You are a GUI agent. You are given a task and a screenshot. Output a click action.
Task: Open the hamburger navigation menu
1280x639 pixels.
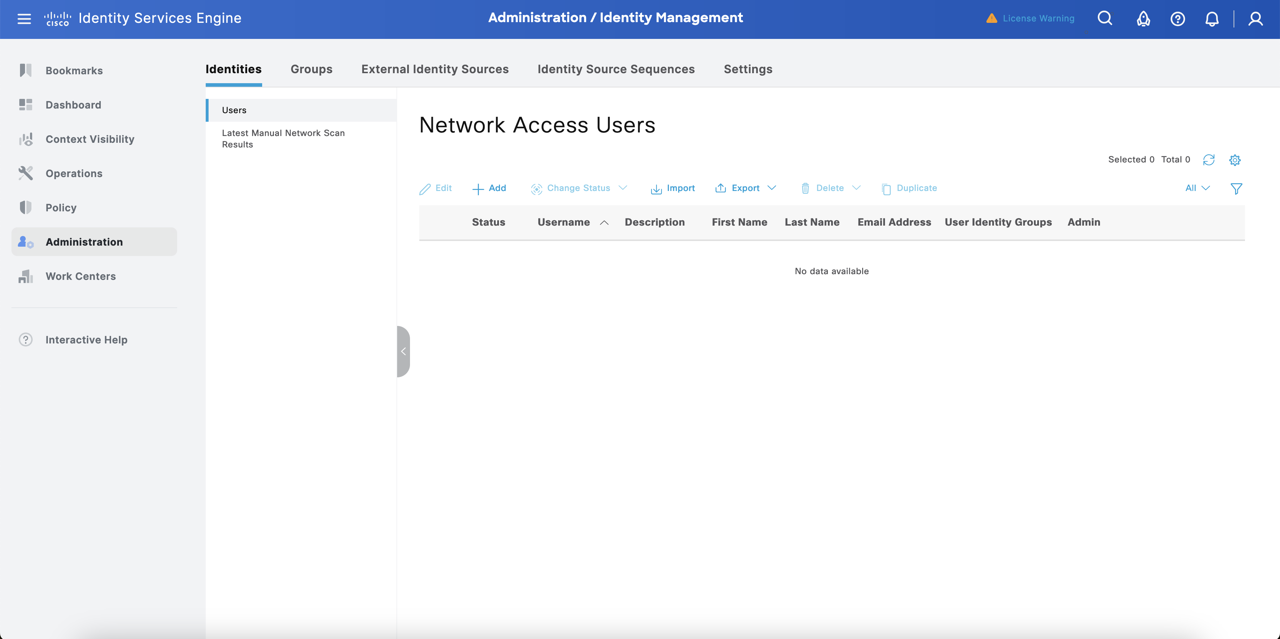click(x=24, y=19)
